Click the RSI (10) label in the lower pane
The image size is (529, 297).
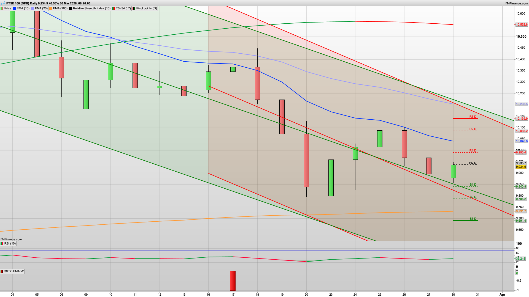pyautogui.click(x=10, y=243)
